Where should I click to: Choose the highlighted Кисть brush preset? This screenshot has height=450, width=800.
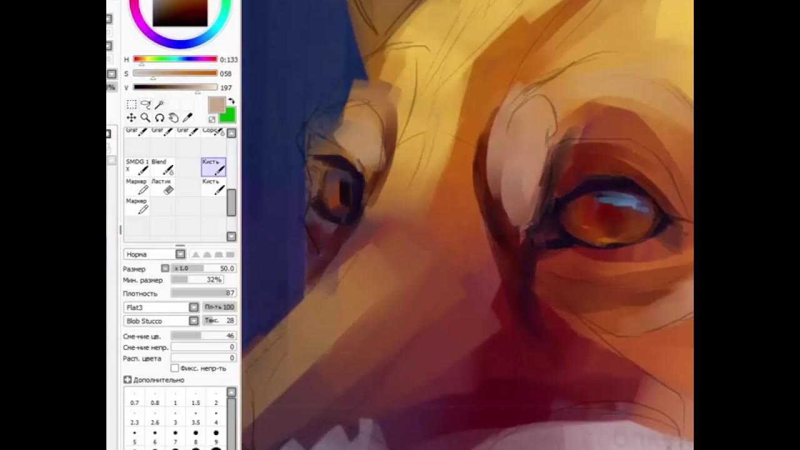(x=214, y=167)
